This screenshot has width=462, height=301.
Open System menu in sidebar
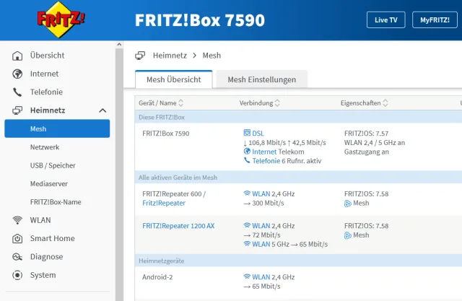click(43, 275)
